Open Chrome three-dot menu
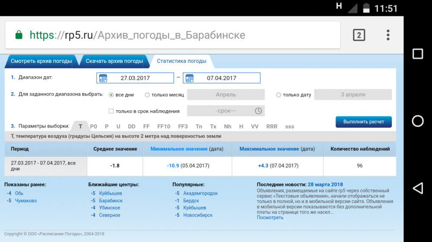 (x=388, y=35)
